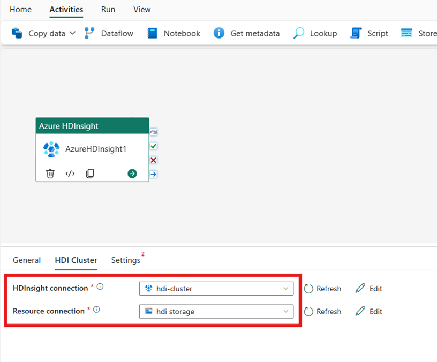The height and width of the screenshot is (362, 437).
Task: Click the green on-success checkmark connector
Action: (153, 146)
